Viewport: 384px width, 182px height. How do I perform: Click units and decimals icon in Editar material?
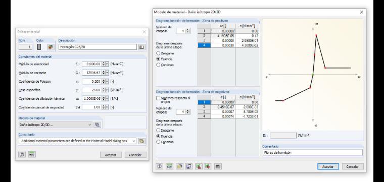pyautogui.click(x=32, y=154)
